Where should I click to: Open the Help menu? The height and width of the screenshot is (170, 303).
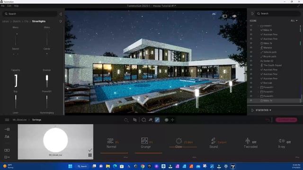[16, 6]
